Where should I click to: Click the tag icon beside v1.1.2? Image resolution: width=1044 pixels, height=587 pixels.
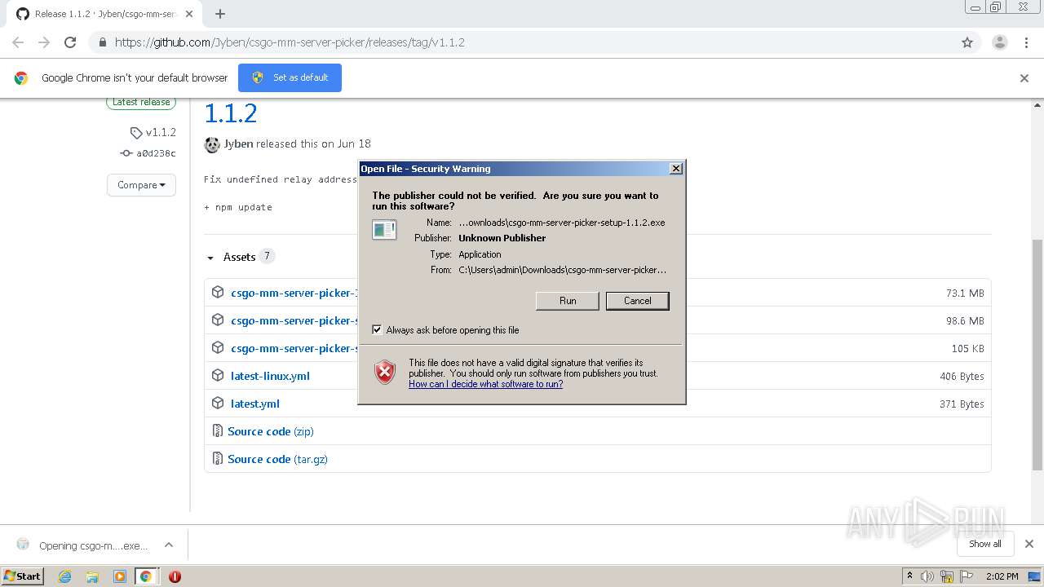coord(136,133)
